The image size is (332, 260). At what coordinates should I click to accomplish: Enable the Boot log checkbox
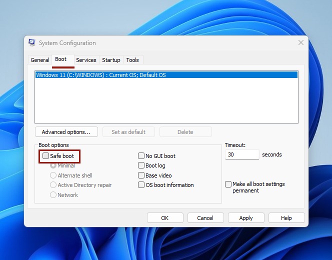141,165
